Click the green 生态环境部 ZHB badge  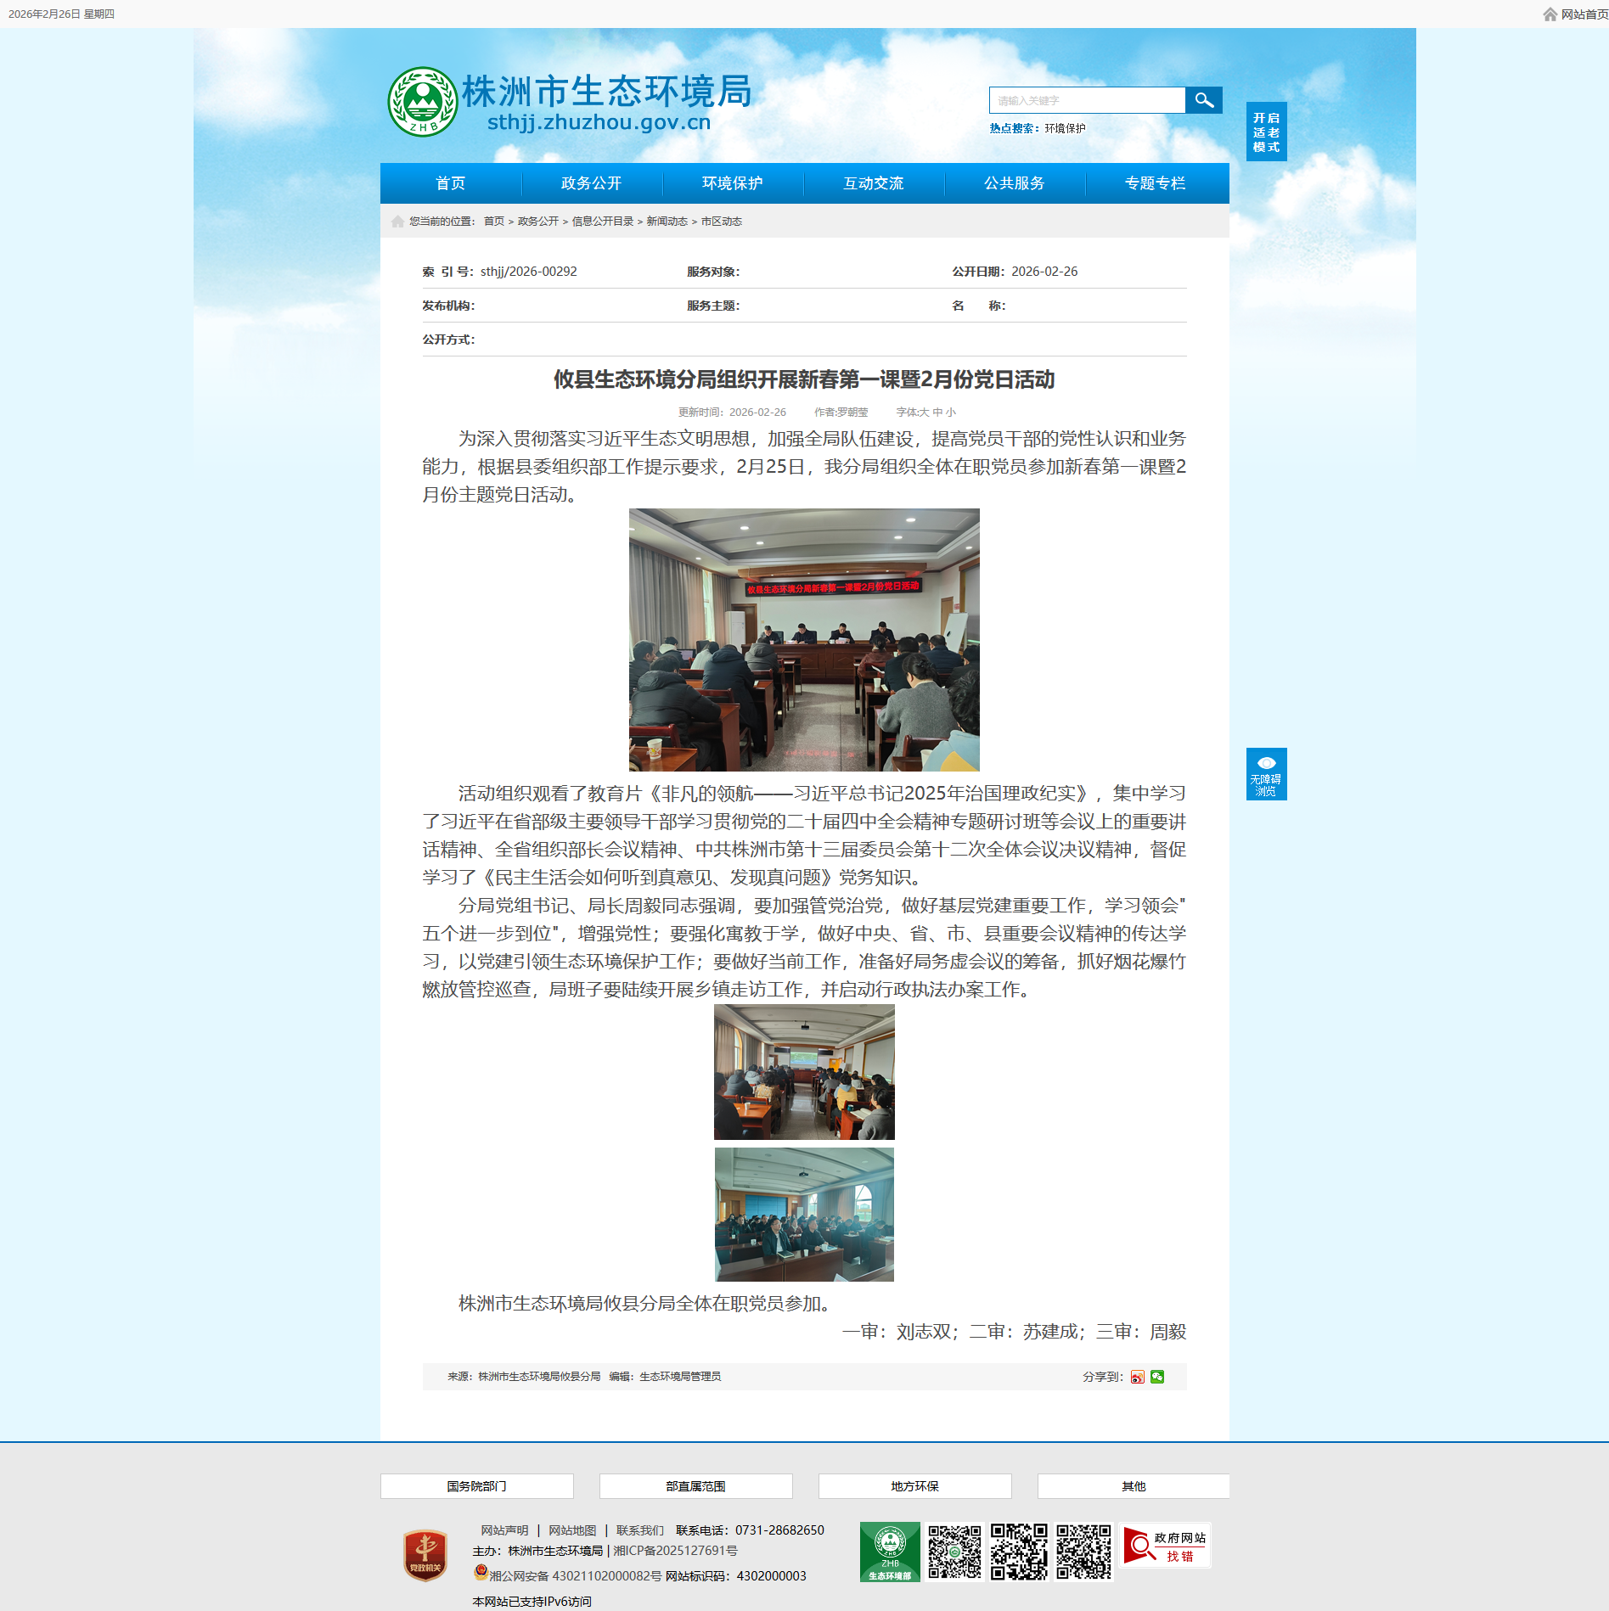889,1552
